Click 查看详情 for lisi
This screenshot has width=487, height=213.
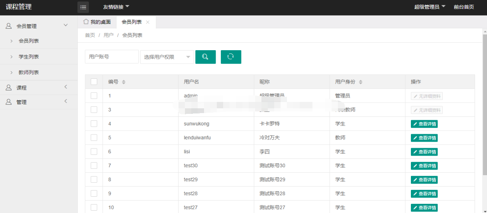424,152
